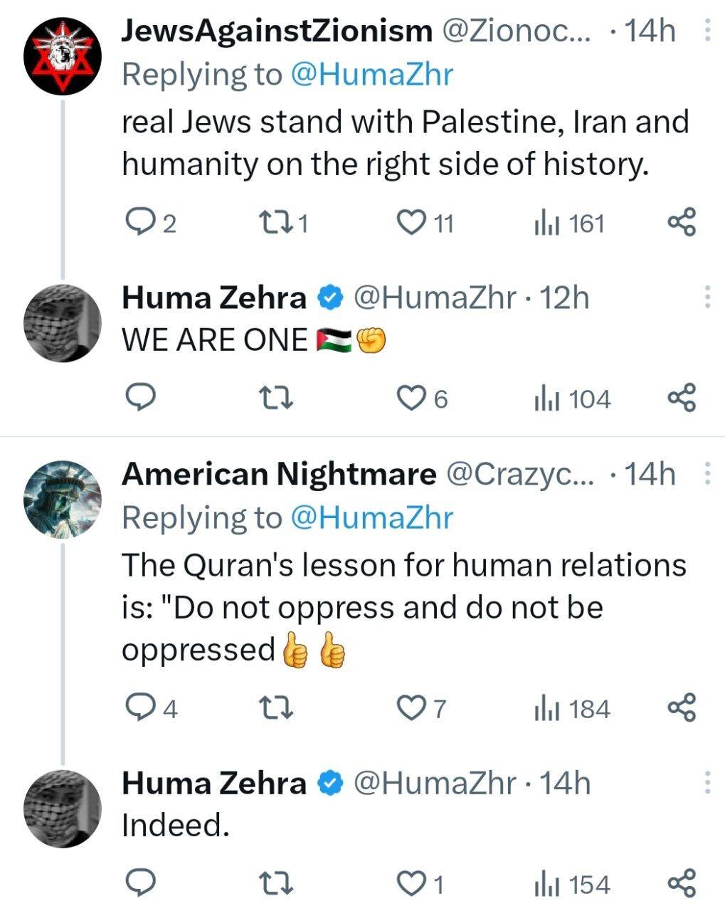Open three-dot menu on the 'Indeed.' tweet
Image resolution: width=725 pixels, height=911 pixels.
tap(707, 781)
